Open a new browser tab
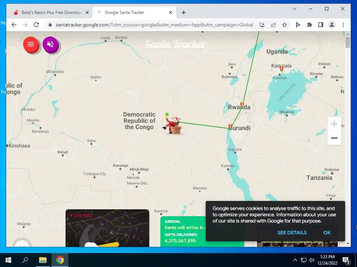The height and width of the screenshot is (267, 357). point(184,13)
